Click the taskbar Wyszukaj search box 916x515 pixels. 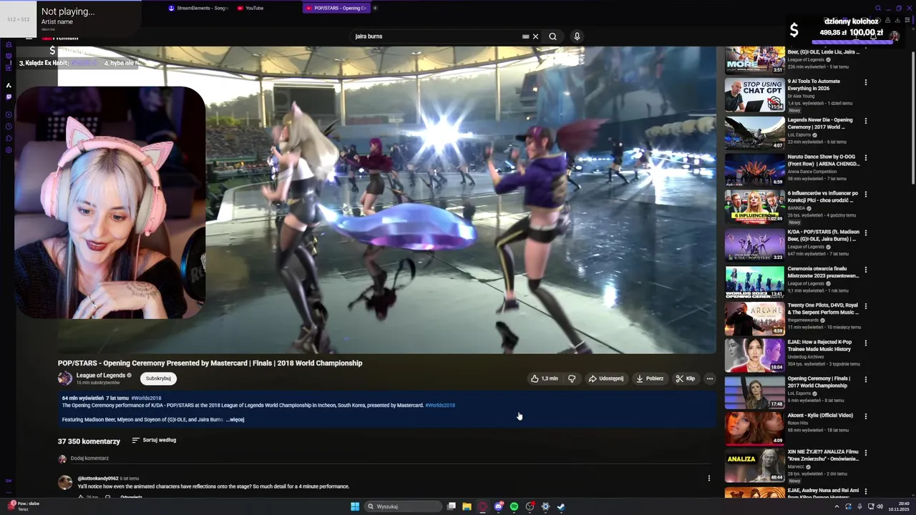pyautogui.click(x=403, y=506)
